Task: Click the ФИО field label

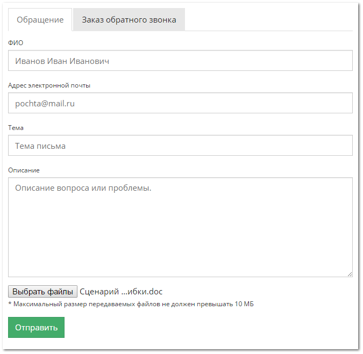Action: click(16, 43)
